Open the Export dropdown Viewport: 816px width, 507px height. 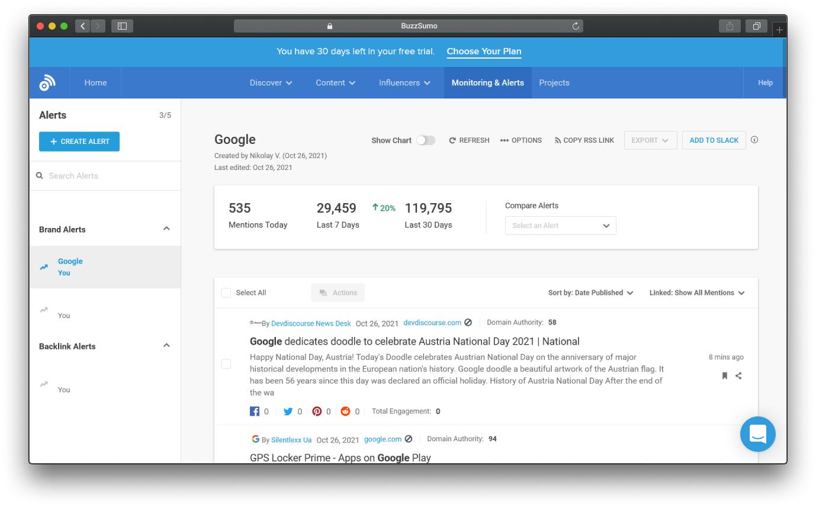650,140
